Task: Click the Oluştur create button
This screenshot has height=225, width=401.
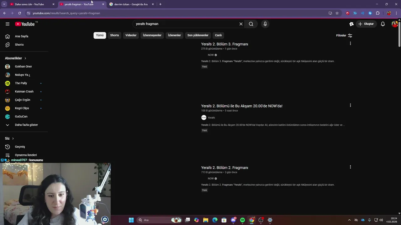Action: 366,24
